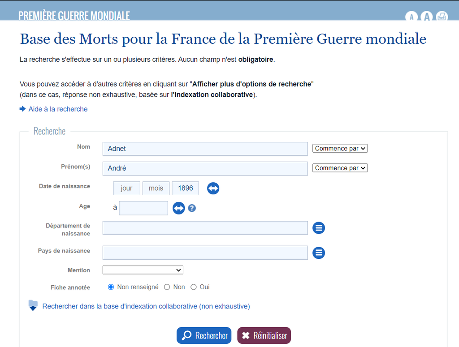Click the Nom input field
459x347 pixels.
(205, 149)
